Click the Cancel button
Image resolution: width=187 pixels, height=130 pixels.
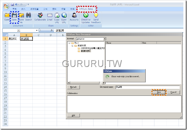click(173, 92)
